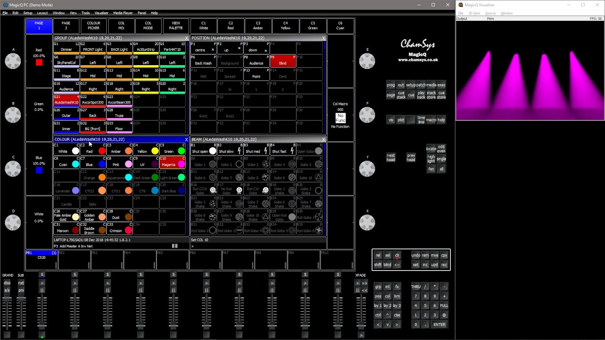Viewport: 605px width, 340px height.
Task: Choose the Pink colour palette
Action: point(120,162)
